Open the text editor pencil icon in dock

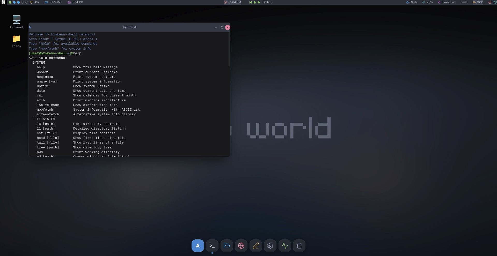click(256, 246)
